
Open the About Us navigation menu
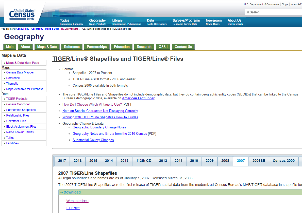[235, 22]
